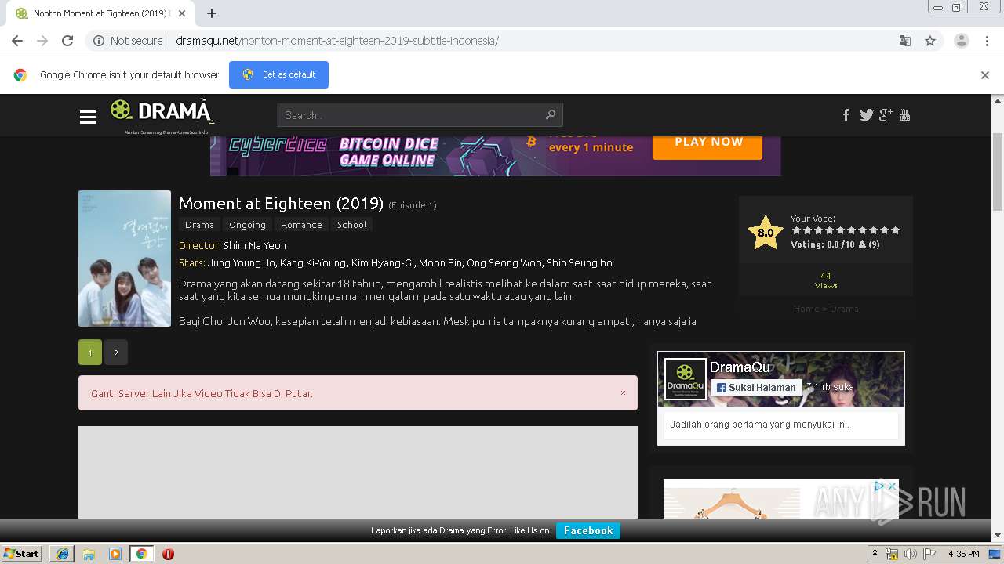1004x564 pixels.
Task: Select episode 2 button
Action: click(x=116, y=352)
